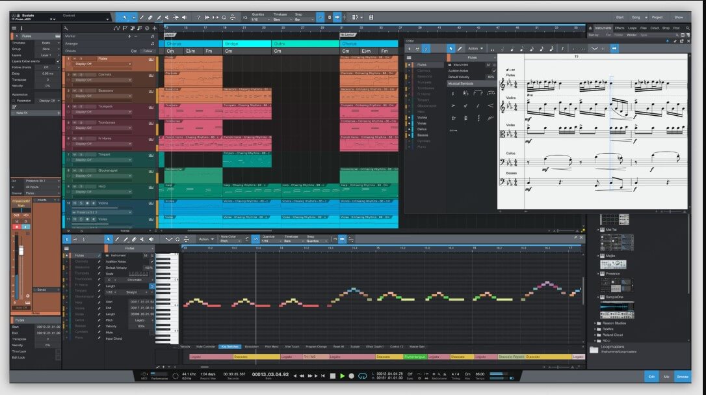
Task: Enable autoscroll arrow in piano roll toolbar
Action: point(342,239)
